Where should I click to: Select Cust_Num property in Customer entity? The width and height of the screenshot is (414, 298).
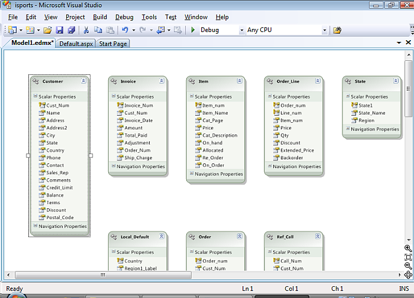[57, 106]
